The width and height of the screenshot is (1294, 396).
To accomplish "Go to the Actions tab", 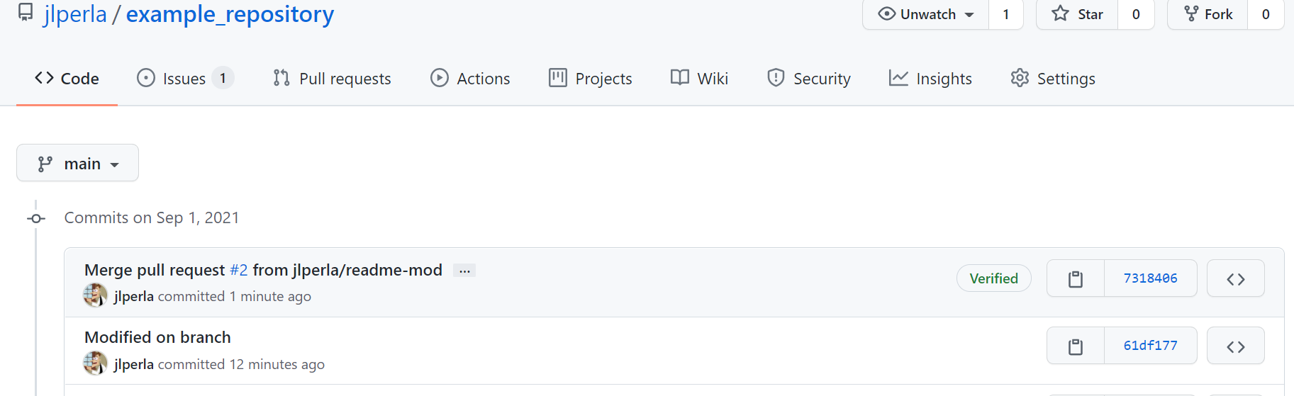I will pyautogui.click(x=470, y=79).
